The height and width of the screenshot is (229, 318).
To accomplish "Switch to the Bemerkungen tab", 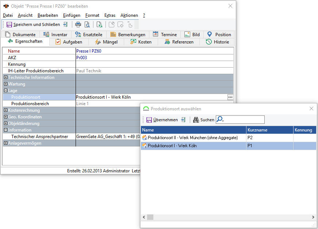I will tap(128, 34).
